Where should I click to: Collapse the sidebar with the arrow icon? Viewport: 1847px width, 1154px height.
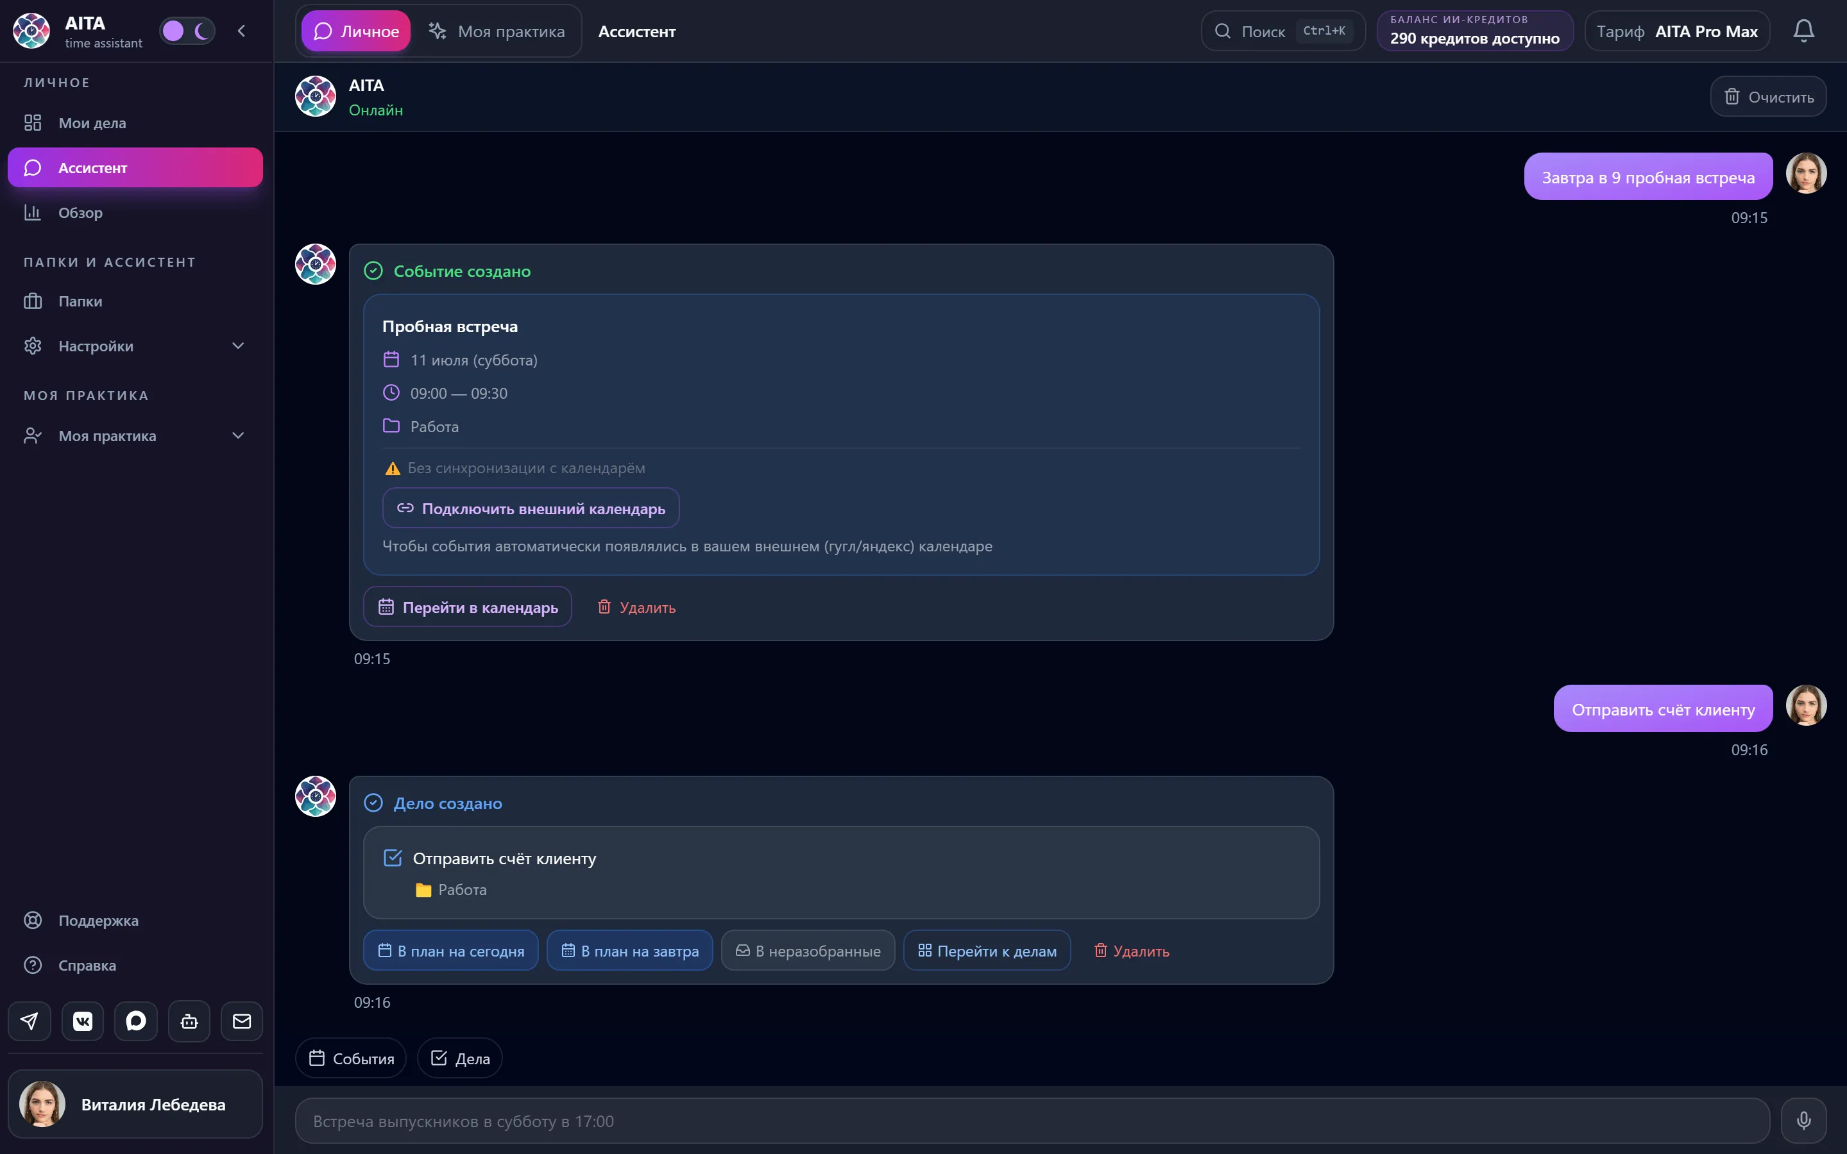pyautogui.click(x=241, y=31)
